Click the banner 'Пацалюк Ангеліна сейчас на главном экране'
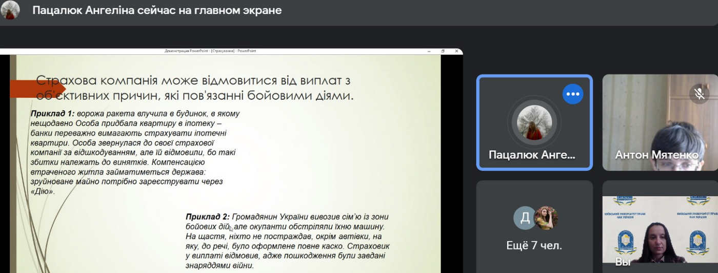 click(x=157, y=10)
